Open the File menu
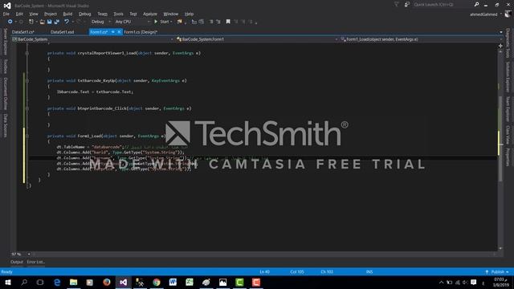The image size is (514, 289). 6,14
